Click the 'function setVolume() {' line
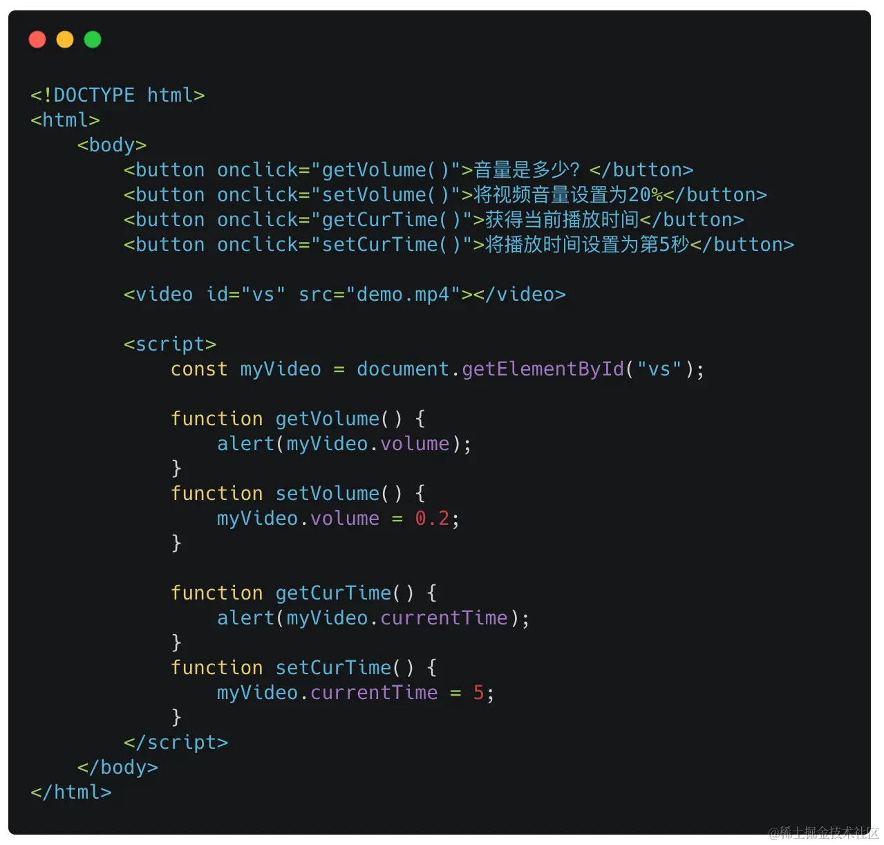Screen dimensions: 884x845 tap(298, 493)
